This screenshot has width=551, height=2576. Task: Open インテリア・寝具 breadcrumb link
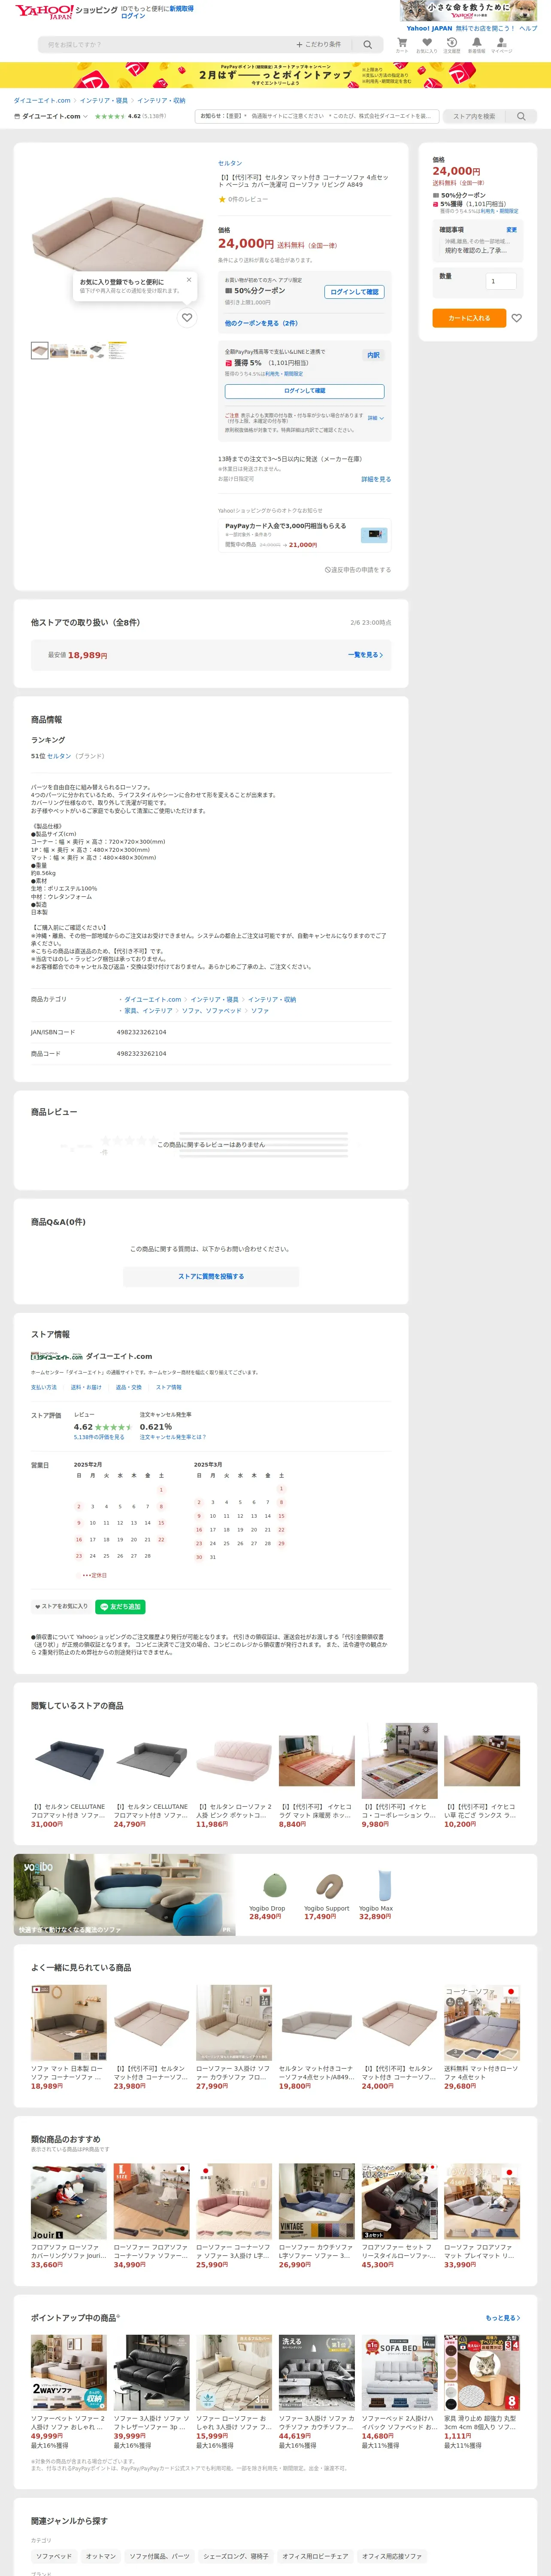(104, 100)
